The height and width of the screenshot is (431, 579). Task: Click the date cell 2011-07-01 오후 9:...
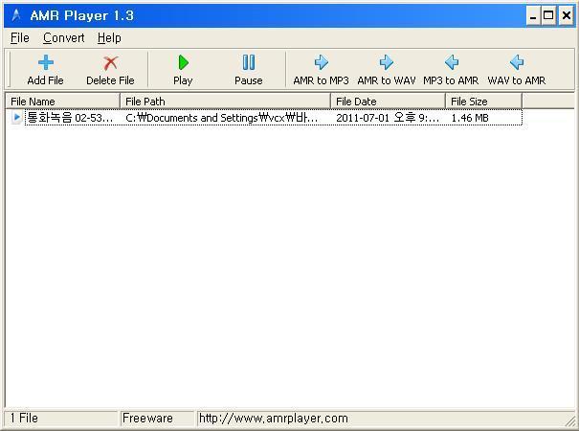388,118
